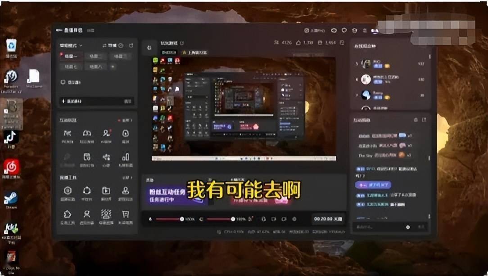Click the online audience list scrollbar

click(x=430, y=57)
